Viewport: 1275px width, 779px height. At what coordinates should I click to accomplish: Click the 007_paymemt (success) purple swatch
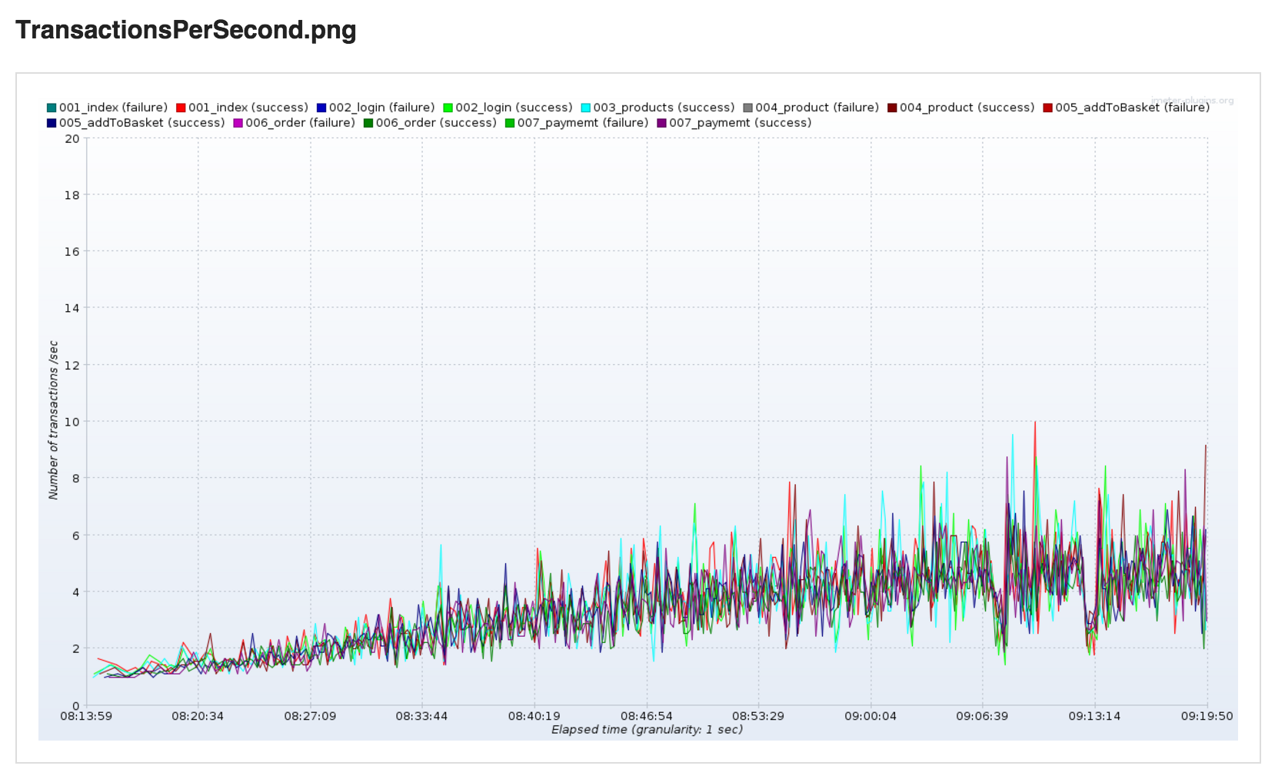661,123
